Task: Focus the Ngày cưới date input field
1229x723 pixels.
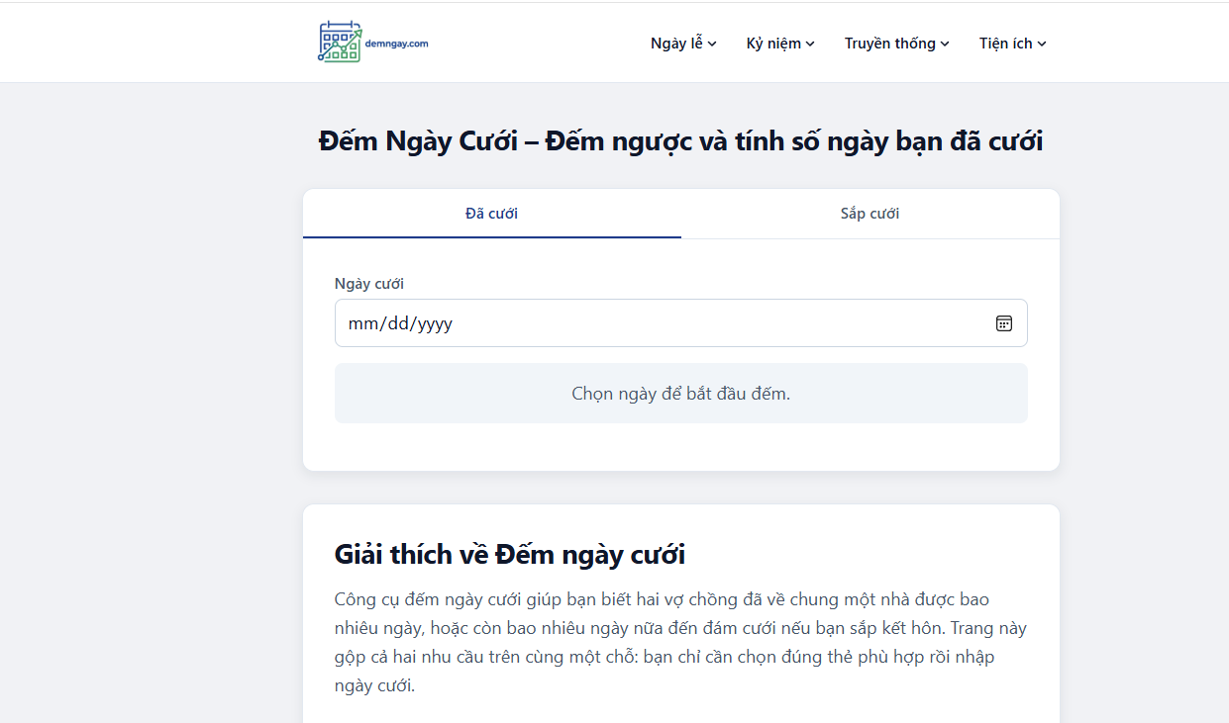Action: pyautogui.click(x=681, y=323)
